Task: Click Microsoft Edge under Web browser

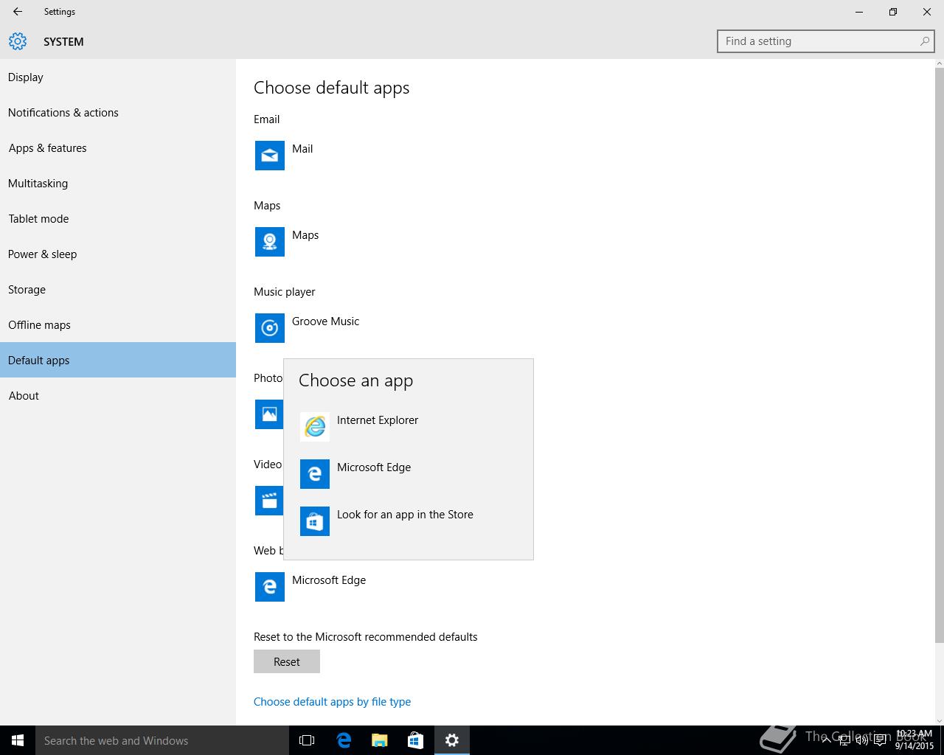Action: tap(329, 580)
